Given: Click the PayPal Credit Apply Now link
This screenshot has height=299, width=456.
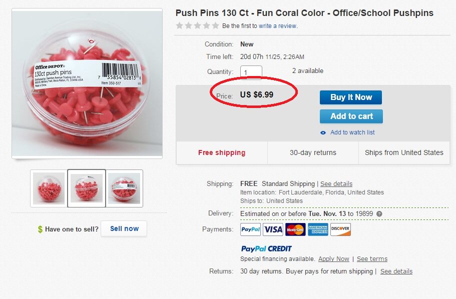Looking at the screenshot, I should pyautogui.click(x=334, y=259).
